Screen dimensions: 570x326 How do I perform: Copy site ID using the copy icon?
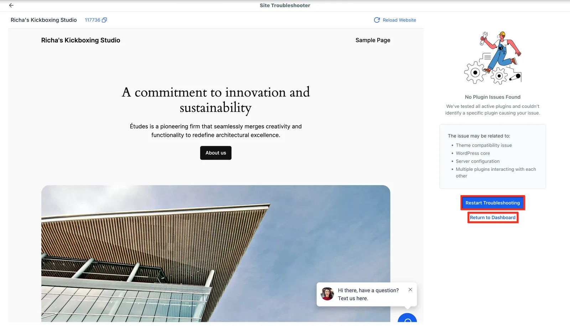pos(104,20)
